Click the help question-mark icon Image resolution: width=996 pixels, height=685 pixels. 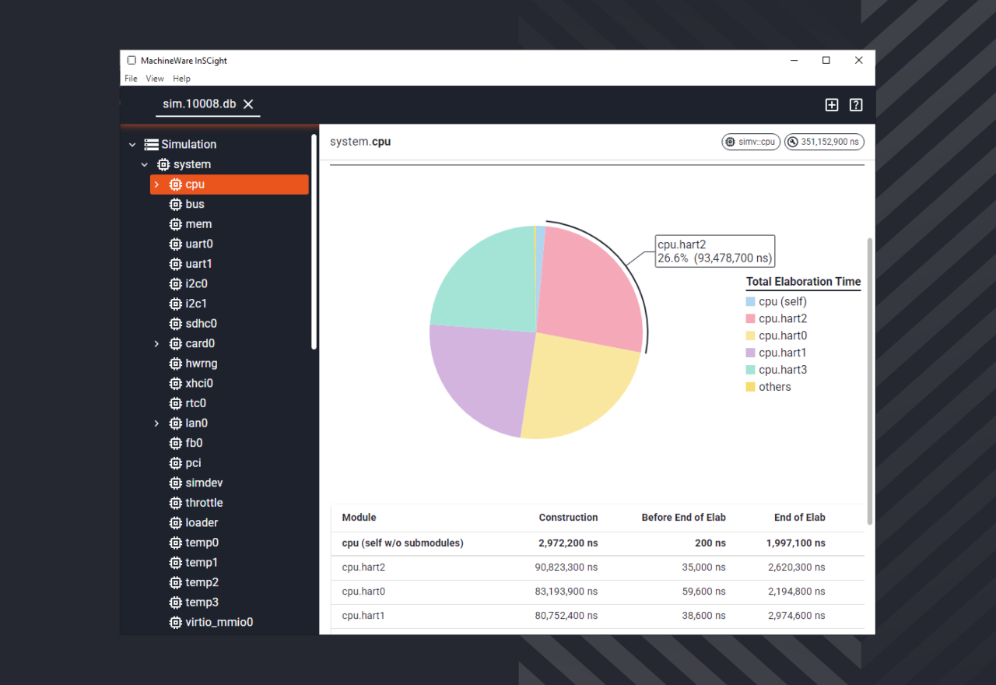coord(855,104)
